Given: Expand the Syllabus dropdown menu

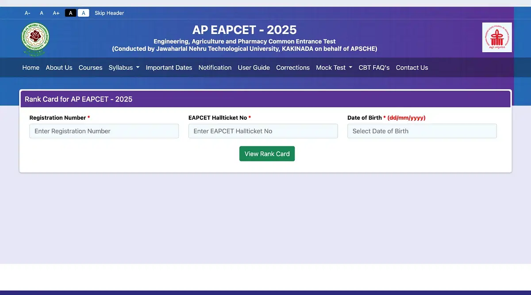Looking at the screenshot, I should 124,68.
